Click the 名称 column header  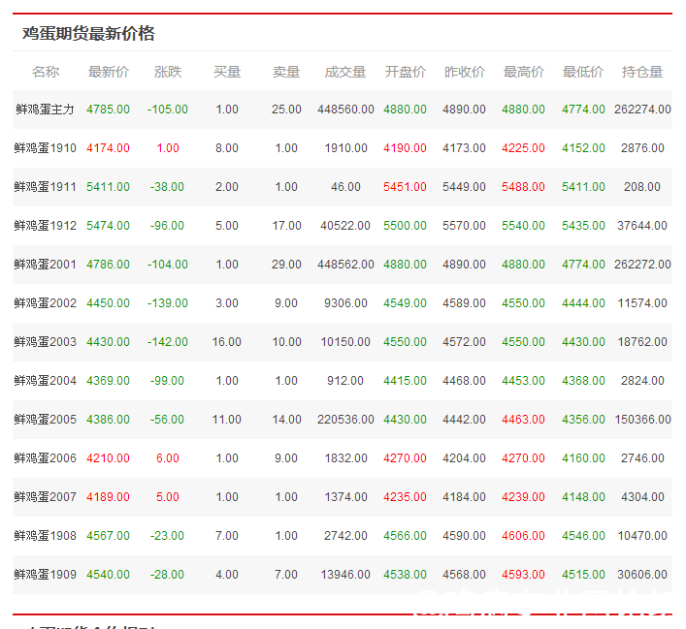coord(46,72)
